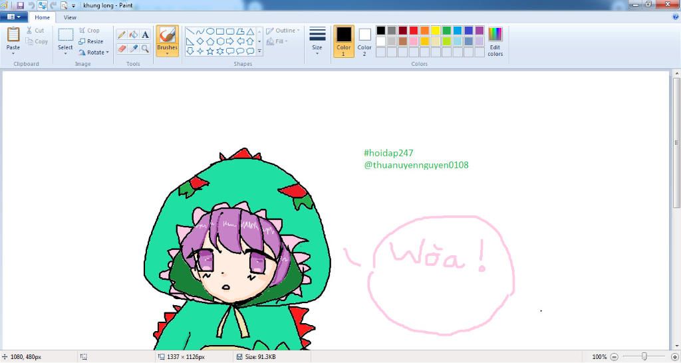Choose the Diamond shape
681x363 pixels.
coord(200,41)
